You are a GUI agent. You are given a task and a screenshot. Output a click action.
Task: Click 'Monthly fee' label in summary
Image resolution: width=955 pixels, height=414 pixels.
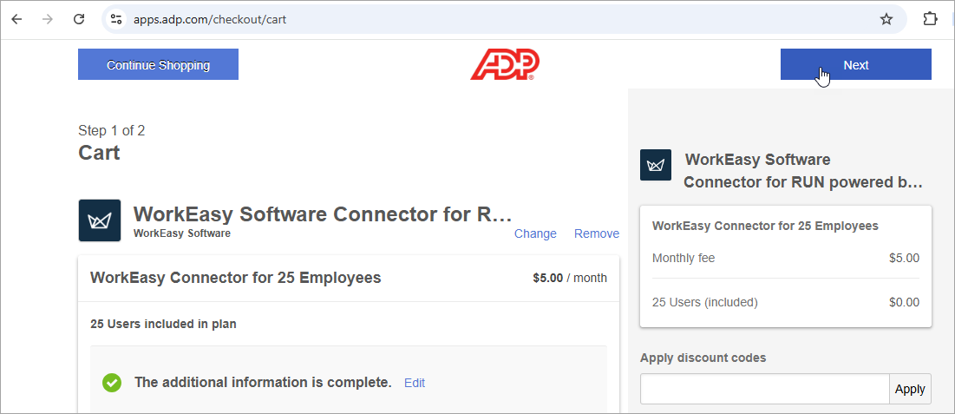tap(684, 258)
